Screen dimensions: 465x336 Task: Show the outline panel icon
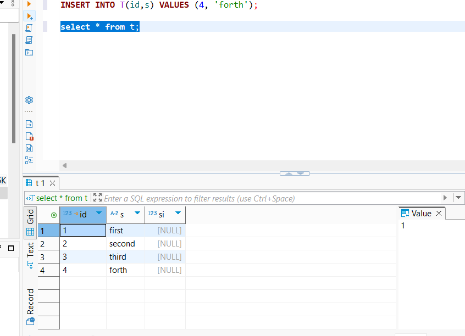pyautogui.click(x=29, y=160)
